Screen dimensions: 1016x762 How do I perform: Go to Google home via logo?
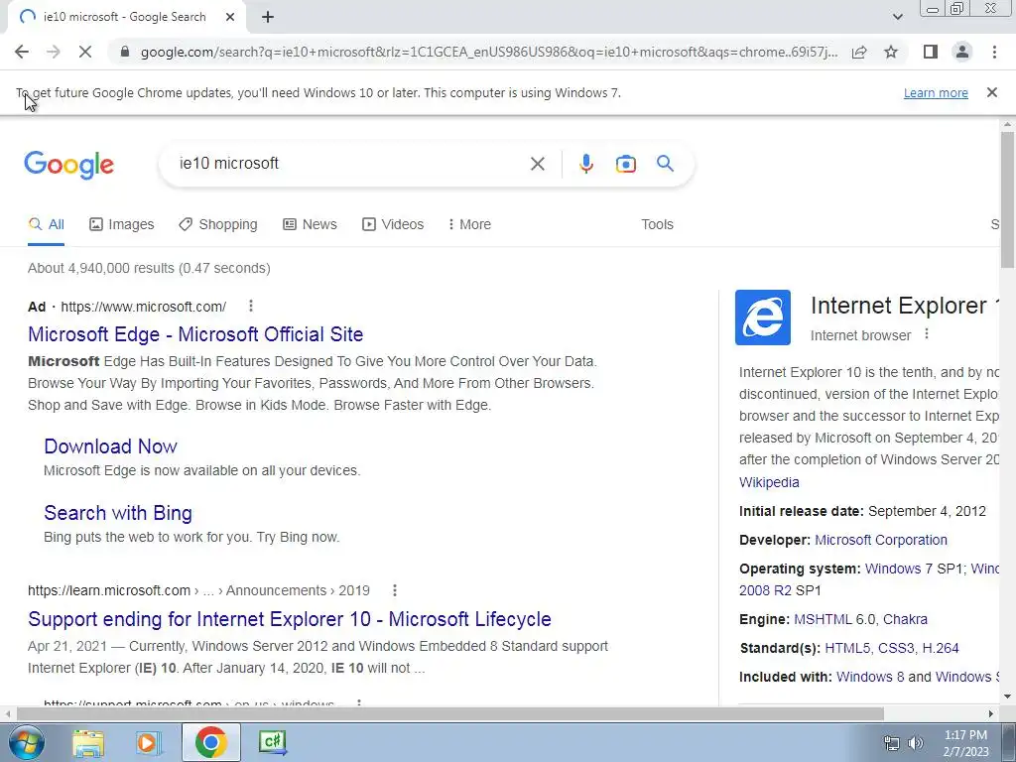click(69, 165)
